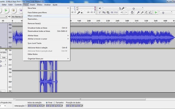Image resolution: width=175 pixels, height=109 pixels.
Task: Open the Exibir menu
Action: [x=10, y=5]
